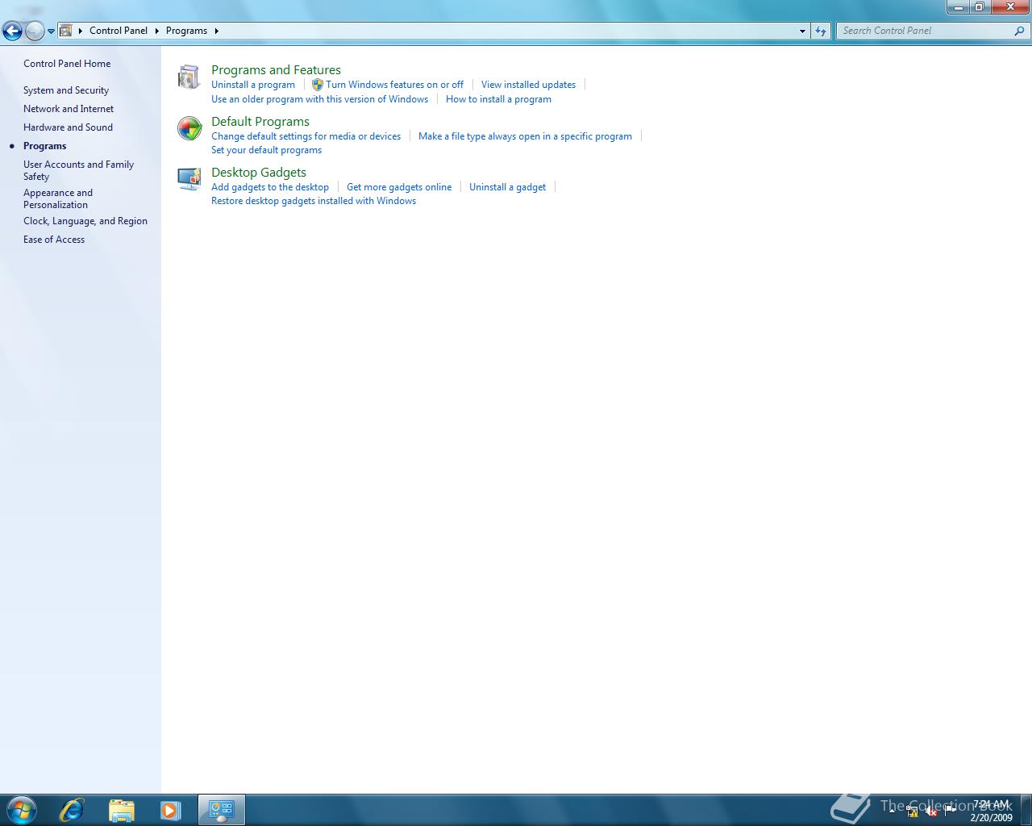This screenshot has width=1032, height=826.
Task: Click Uninstall a gadget
Action: pos(507,187)
